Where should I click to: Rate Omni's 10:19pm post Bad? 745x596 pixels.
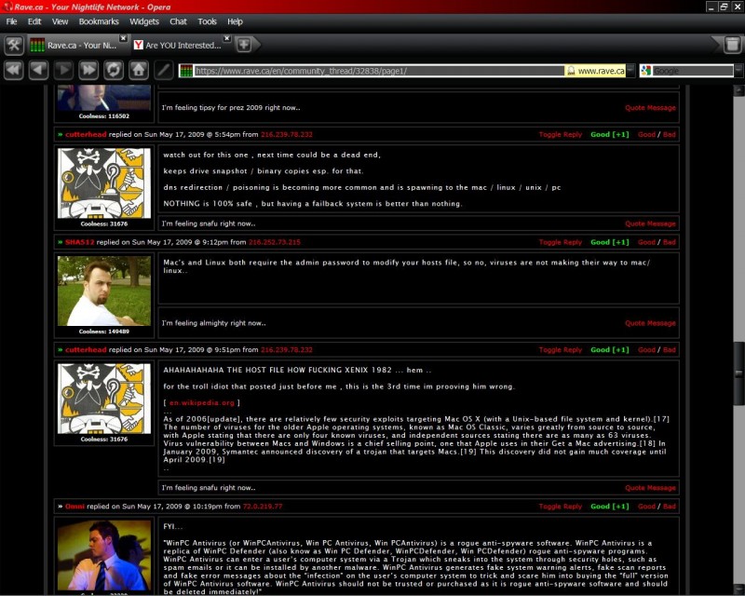(x=670, y=507)
